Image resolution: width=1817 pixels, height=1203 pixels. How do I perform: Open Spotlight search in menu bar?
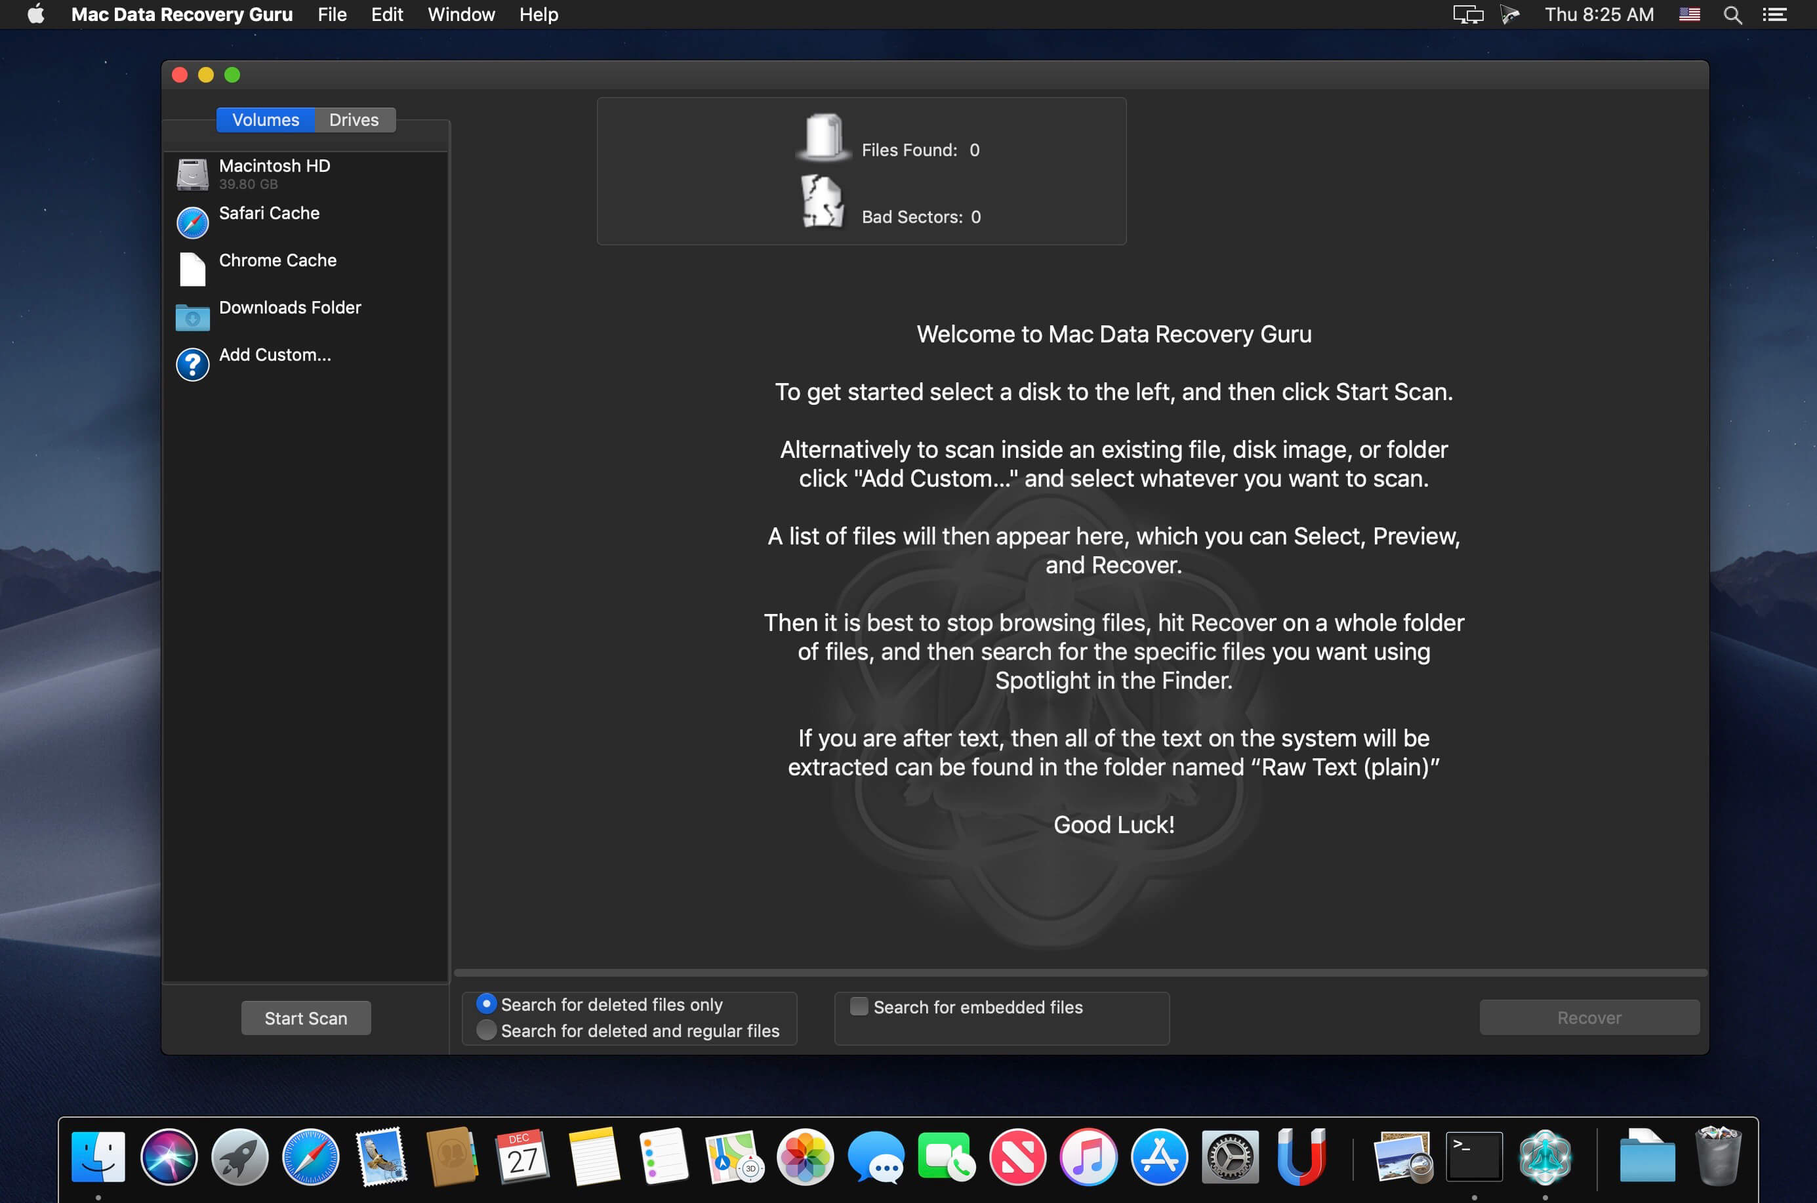(1732, 14)
